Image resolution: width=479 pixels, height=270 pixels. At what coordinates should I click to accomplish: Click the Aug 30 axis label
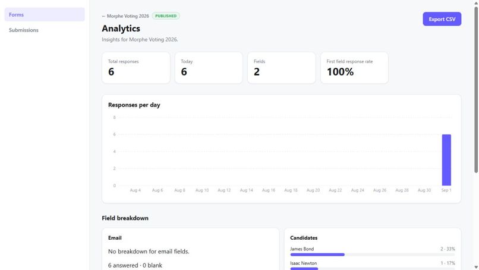[424, 190]
